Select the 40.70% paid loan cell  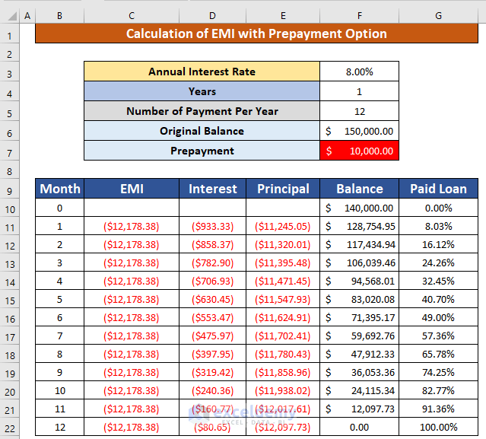click(x=438, y=299)
